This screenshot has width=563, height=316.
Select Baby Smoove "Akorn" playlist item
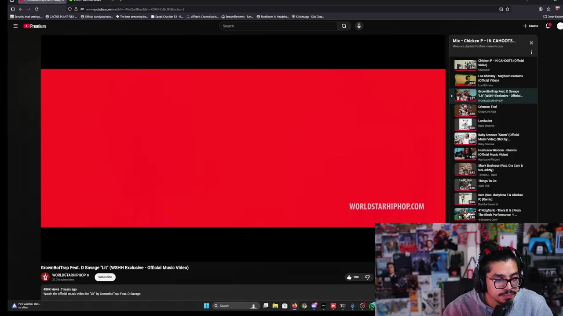(493, 139)
